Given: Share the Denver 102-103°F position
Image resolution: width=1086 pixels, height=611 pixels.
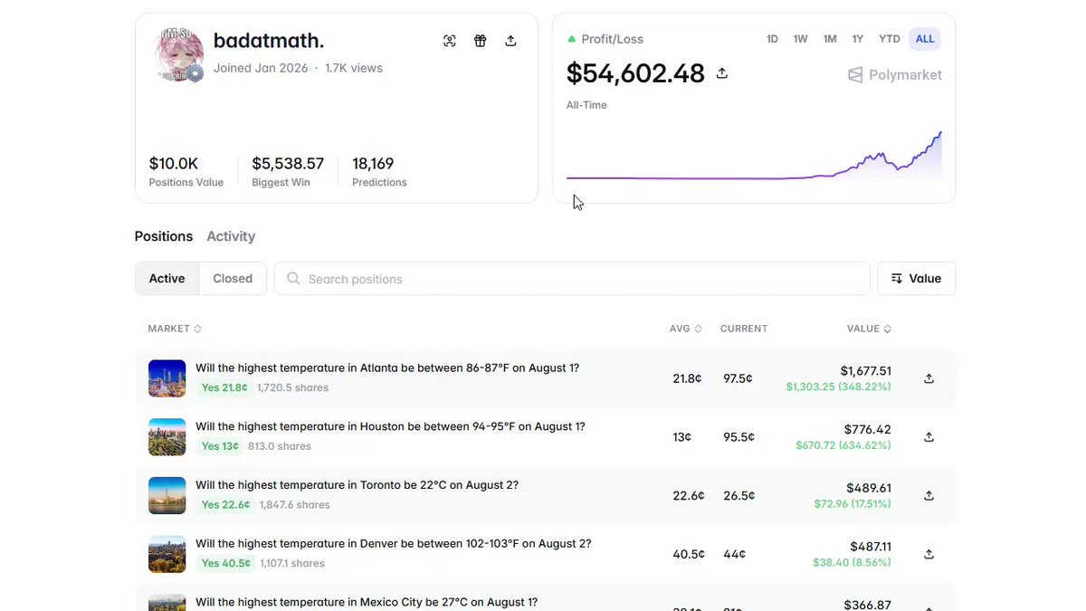Looking at the screenshot, I should pos(929,554).
